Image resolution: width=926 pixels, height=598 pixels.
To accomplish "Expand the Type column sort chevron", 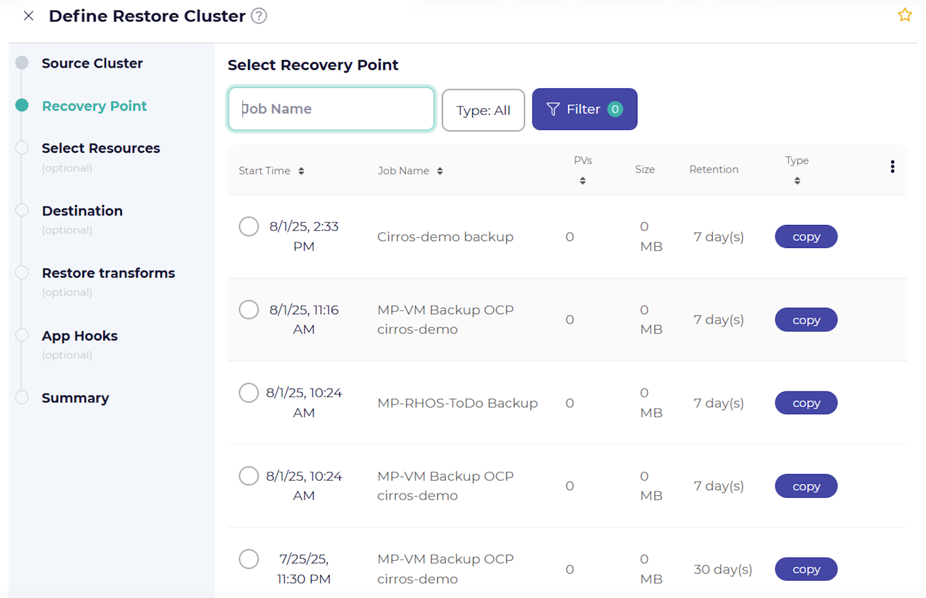I will [796, 180].
